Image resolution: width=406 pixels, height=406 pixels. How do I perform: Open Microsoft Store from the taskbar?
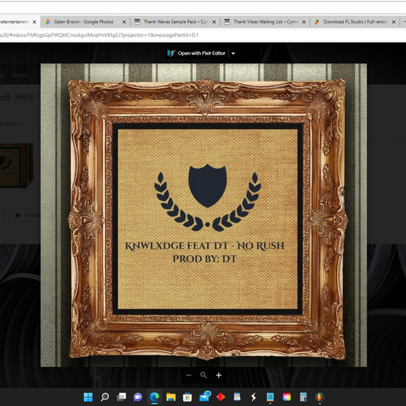coord(187,397)
